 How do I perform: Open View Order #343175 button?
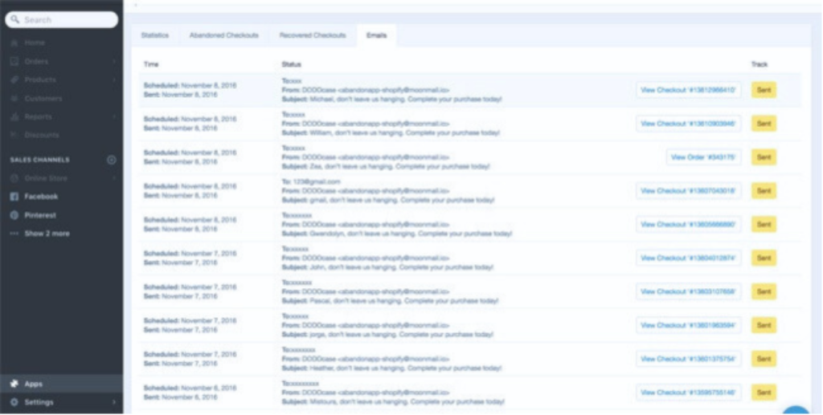(703, 157)
